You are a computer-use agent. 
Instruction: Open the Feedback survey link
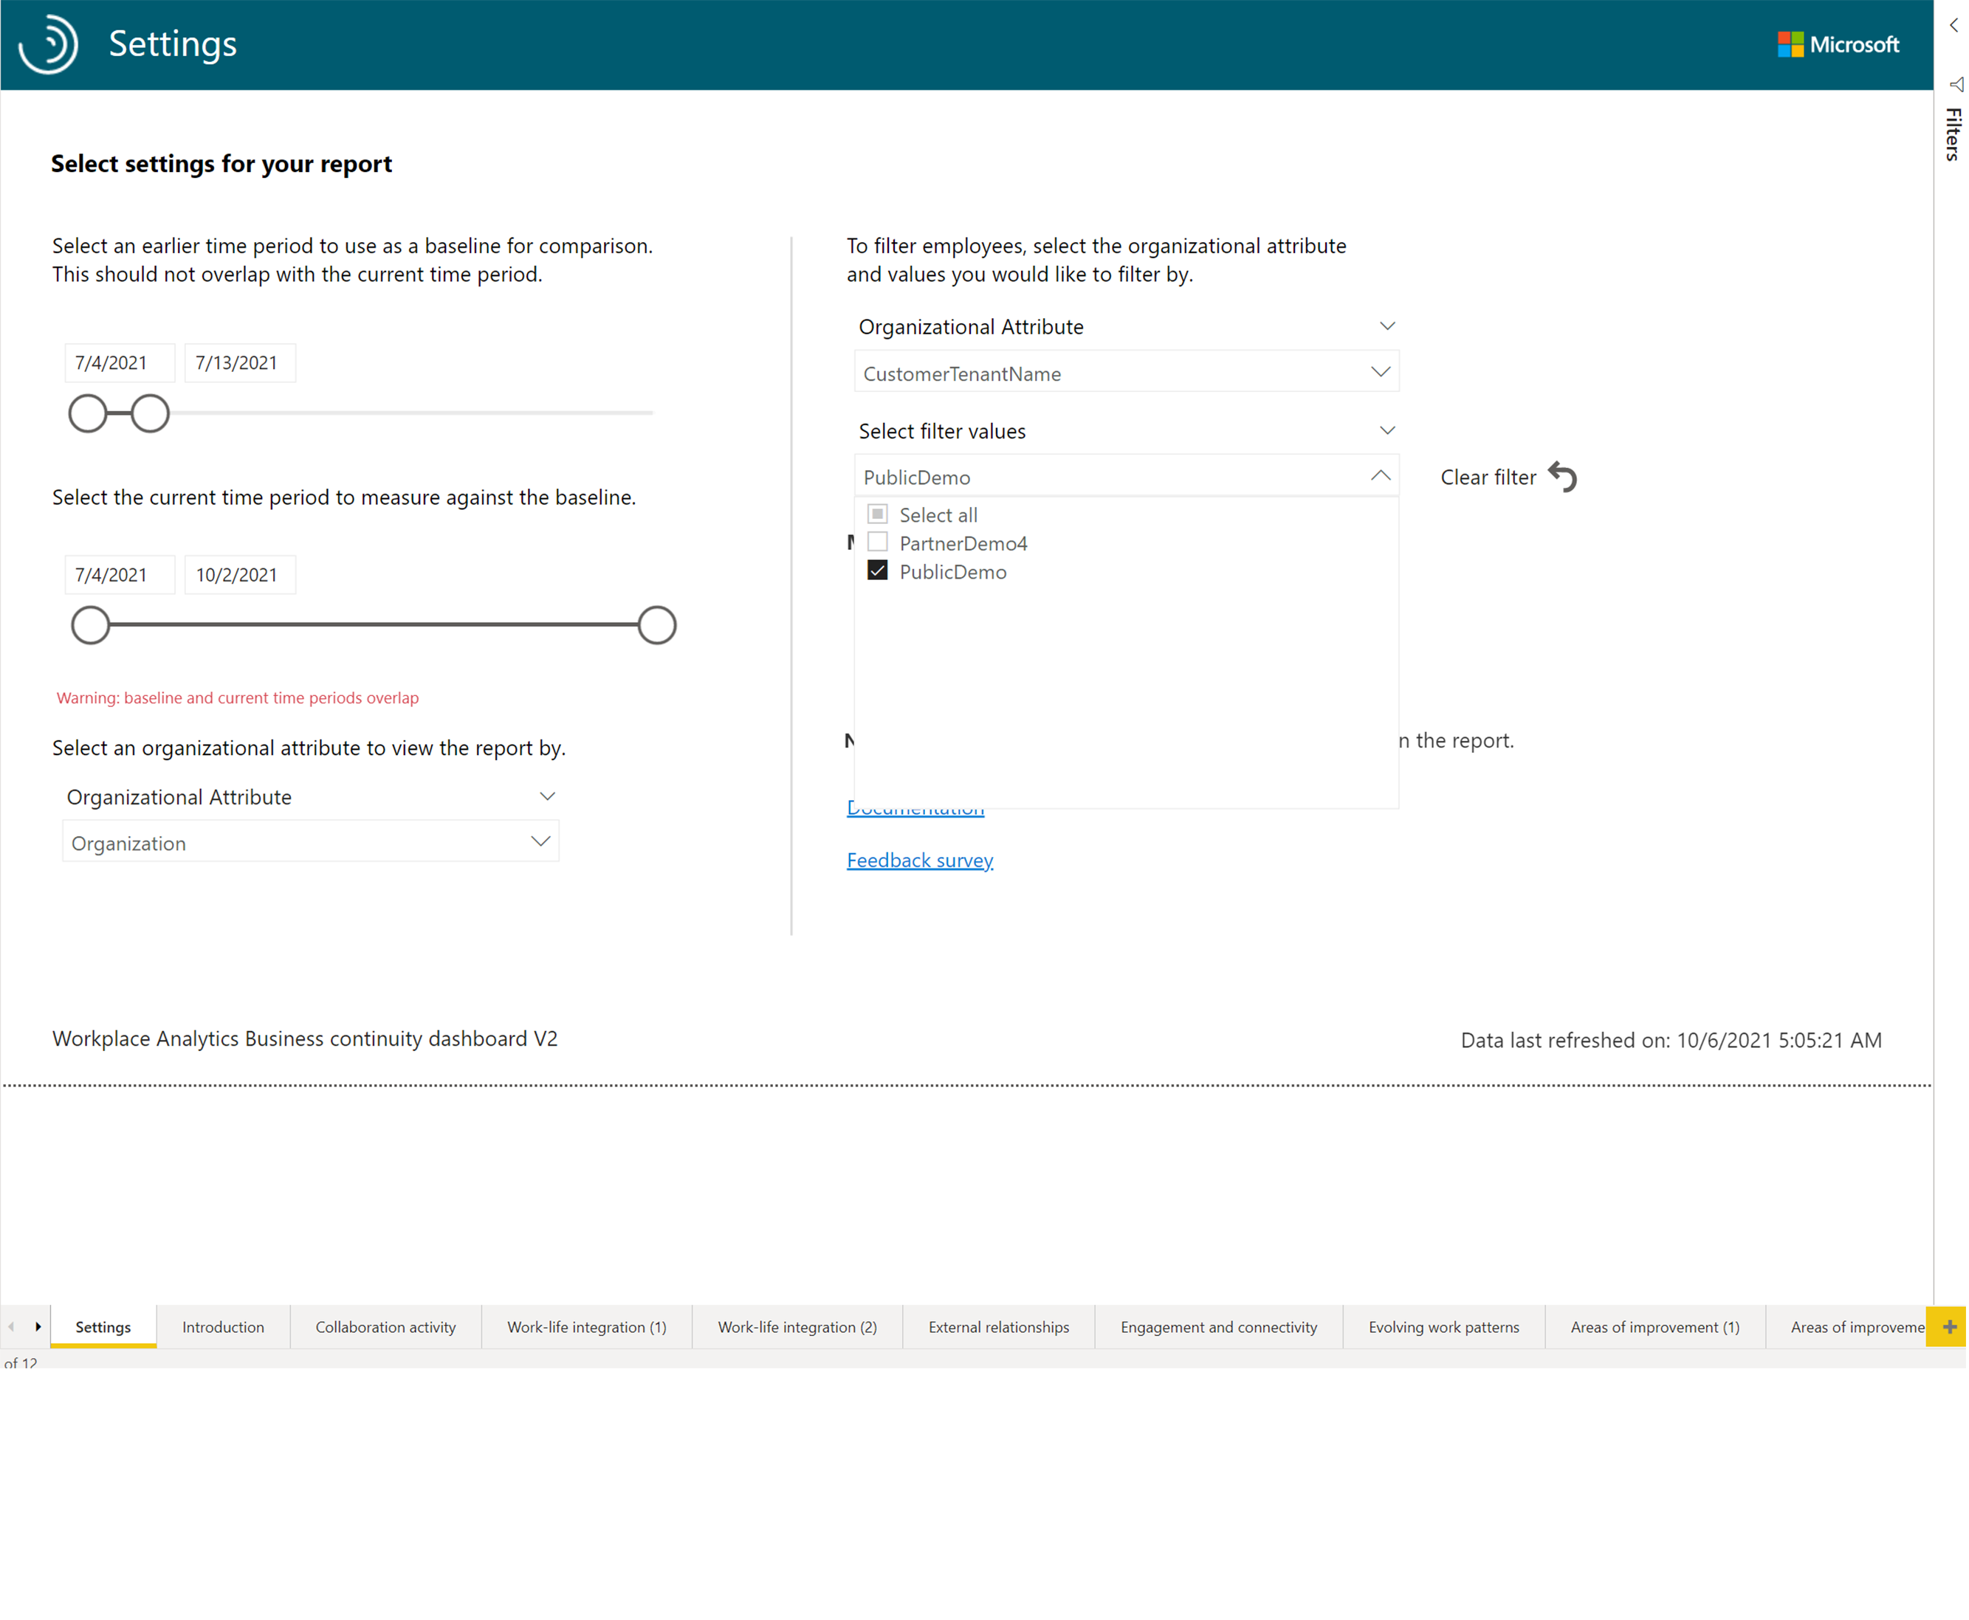(x=921, y=861)
